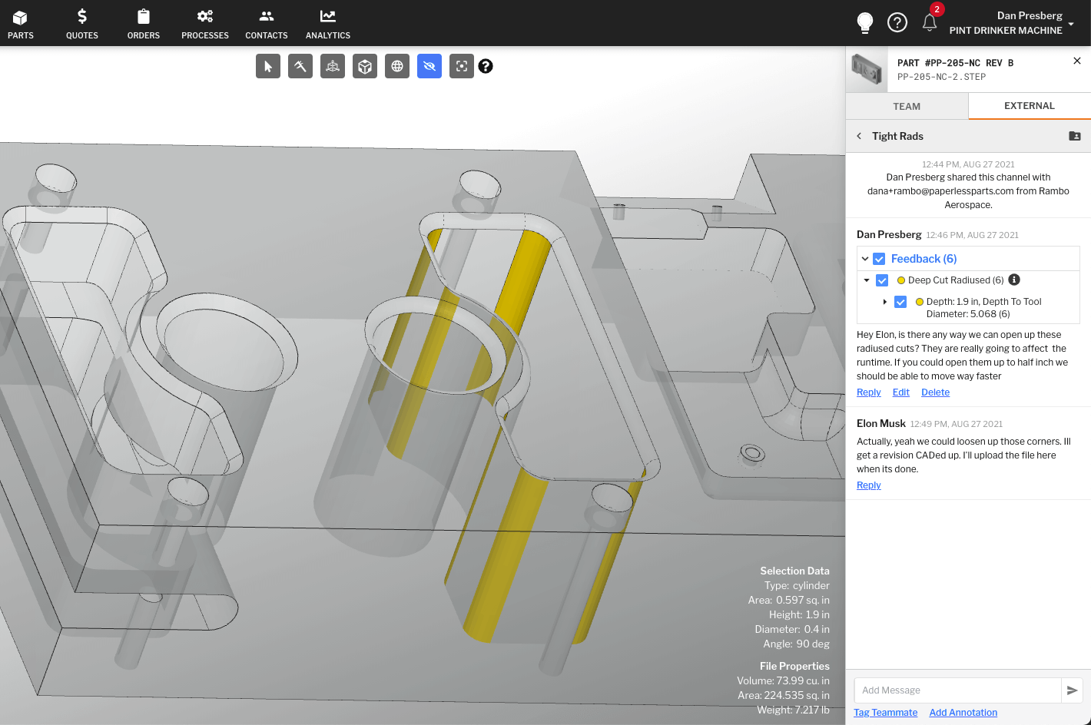
Task: Reply to Elon Musk's comment
Action: pyautogui.click(x=868, y=485)
